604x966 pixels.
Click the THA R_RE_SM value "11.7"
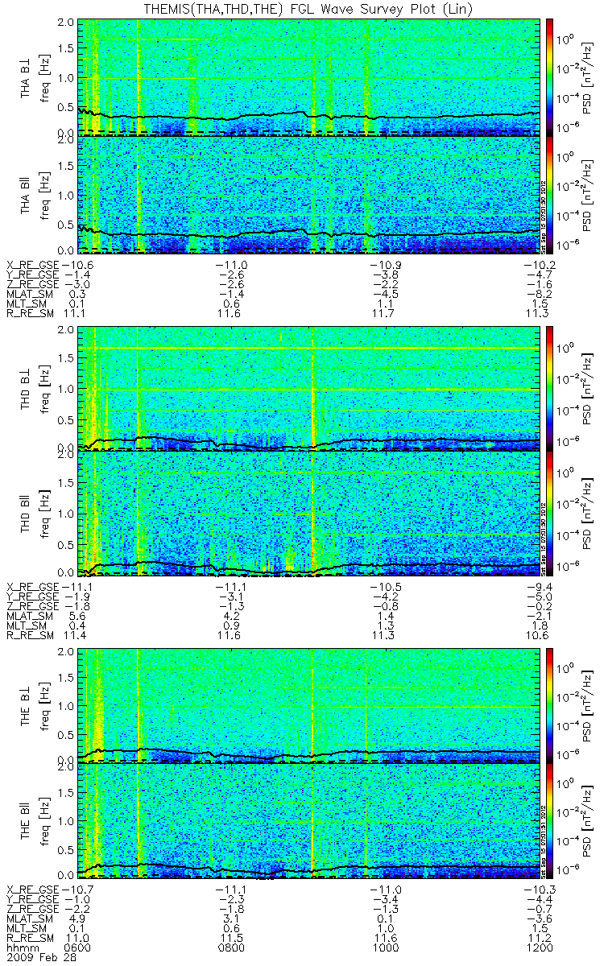coord(385,313)
